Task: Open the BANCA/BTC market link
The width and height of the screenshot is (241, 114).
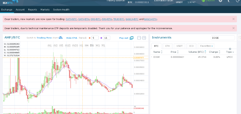Action: coord(132,19)
